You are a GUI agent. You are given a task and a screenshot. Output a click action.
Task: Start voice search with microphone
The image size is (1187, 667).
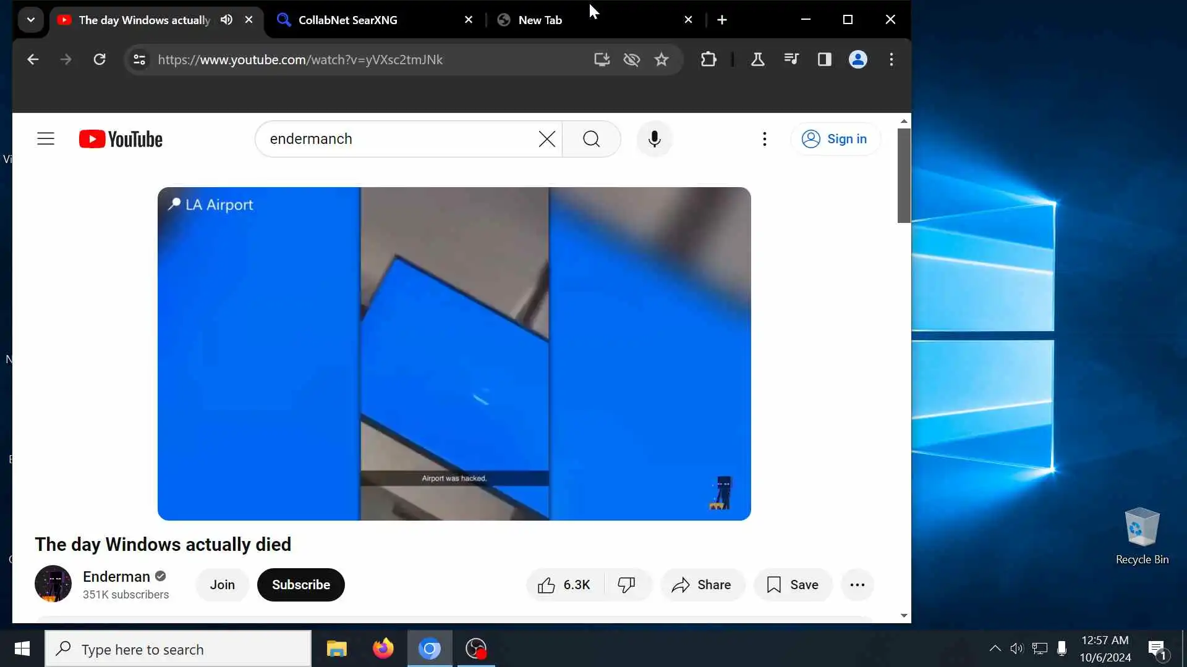[x=654, y=139]
